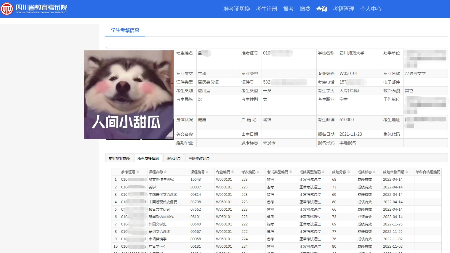Sort by 成绩合格日期 column arrows
Viewport: 450px width, 253px height.
pos(407,172)
